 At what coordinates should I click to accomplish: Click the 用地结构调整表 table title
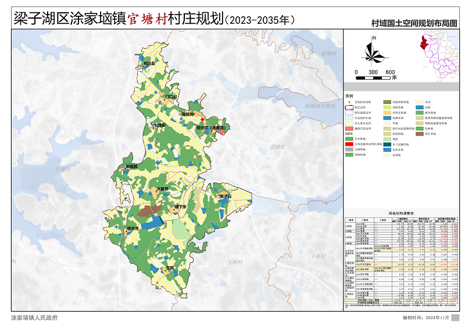click(402, 214)
